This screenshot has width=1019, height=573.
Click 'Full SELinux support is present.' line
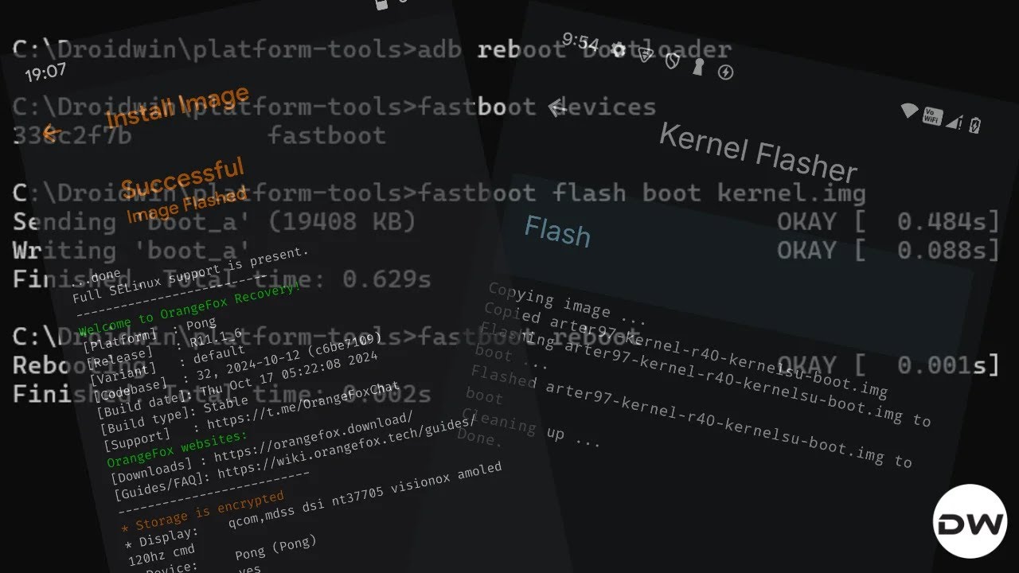[x=189, y=275]
